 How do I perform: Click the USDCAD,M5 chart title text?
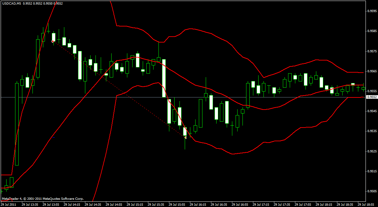(11, 4)
